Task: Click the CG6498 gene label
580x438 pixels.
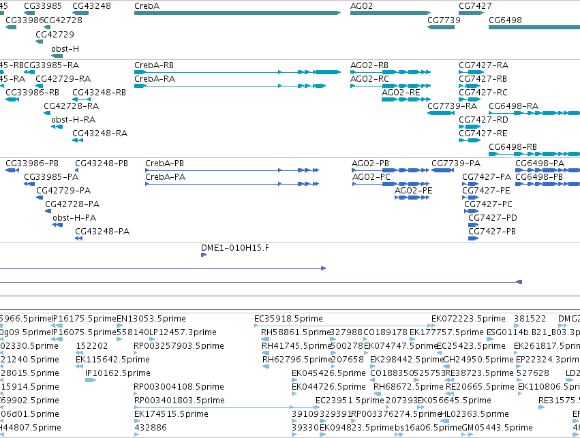Action: point(505,20)
